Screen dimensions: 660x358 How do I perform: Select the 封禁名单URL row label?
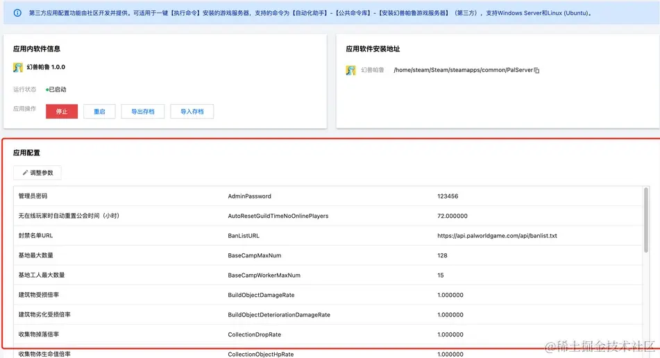click(x=35, y=236)
